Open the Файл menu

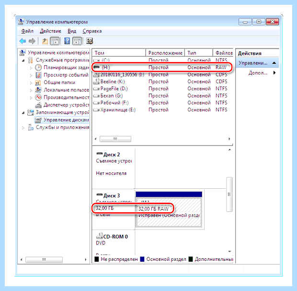[x=27, y=31]
